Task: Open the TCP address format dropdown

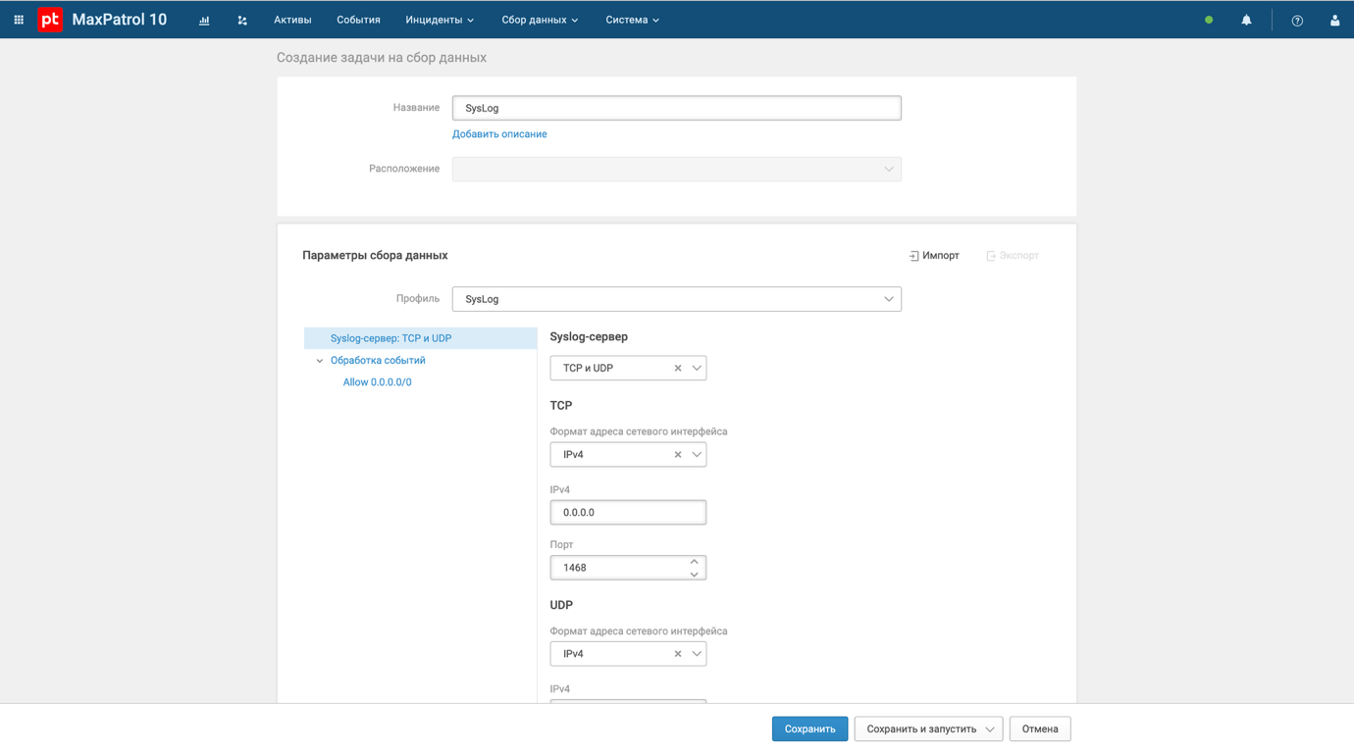Action: click(x=697, y=455)
